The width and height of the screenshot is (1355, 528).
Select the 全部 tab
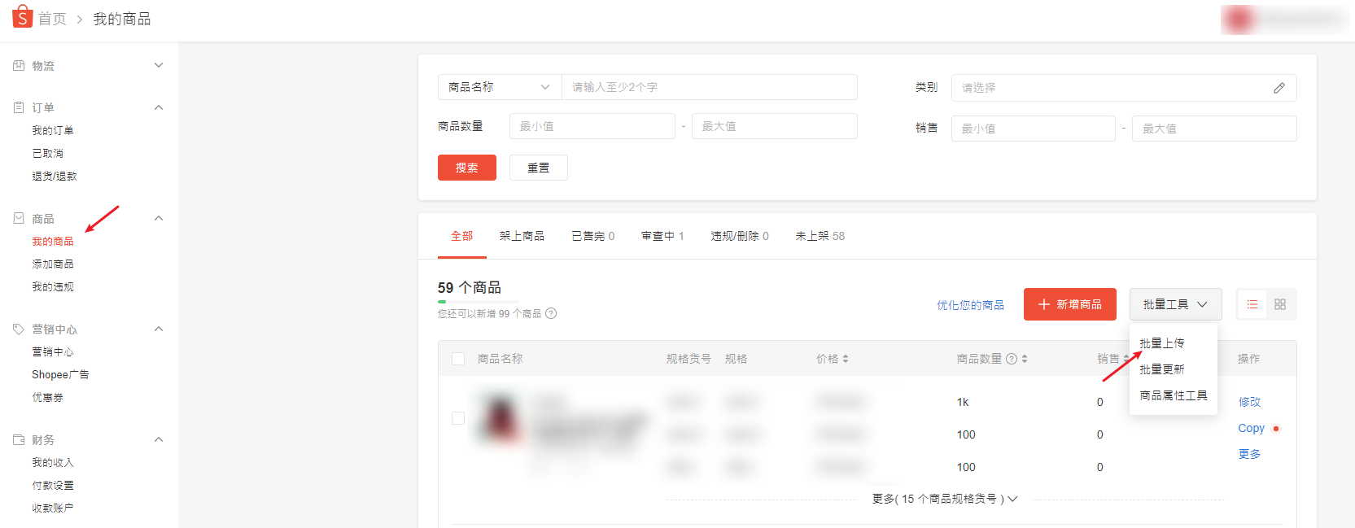coord(462,236)
